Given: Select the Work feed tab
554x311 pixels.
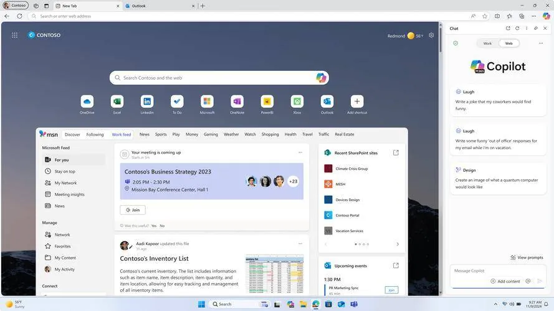Looking at the screenshot, I should tap(121, 134).
